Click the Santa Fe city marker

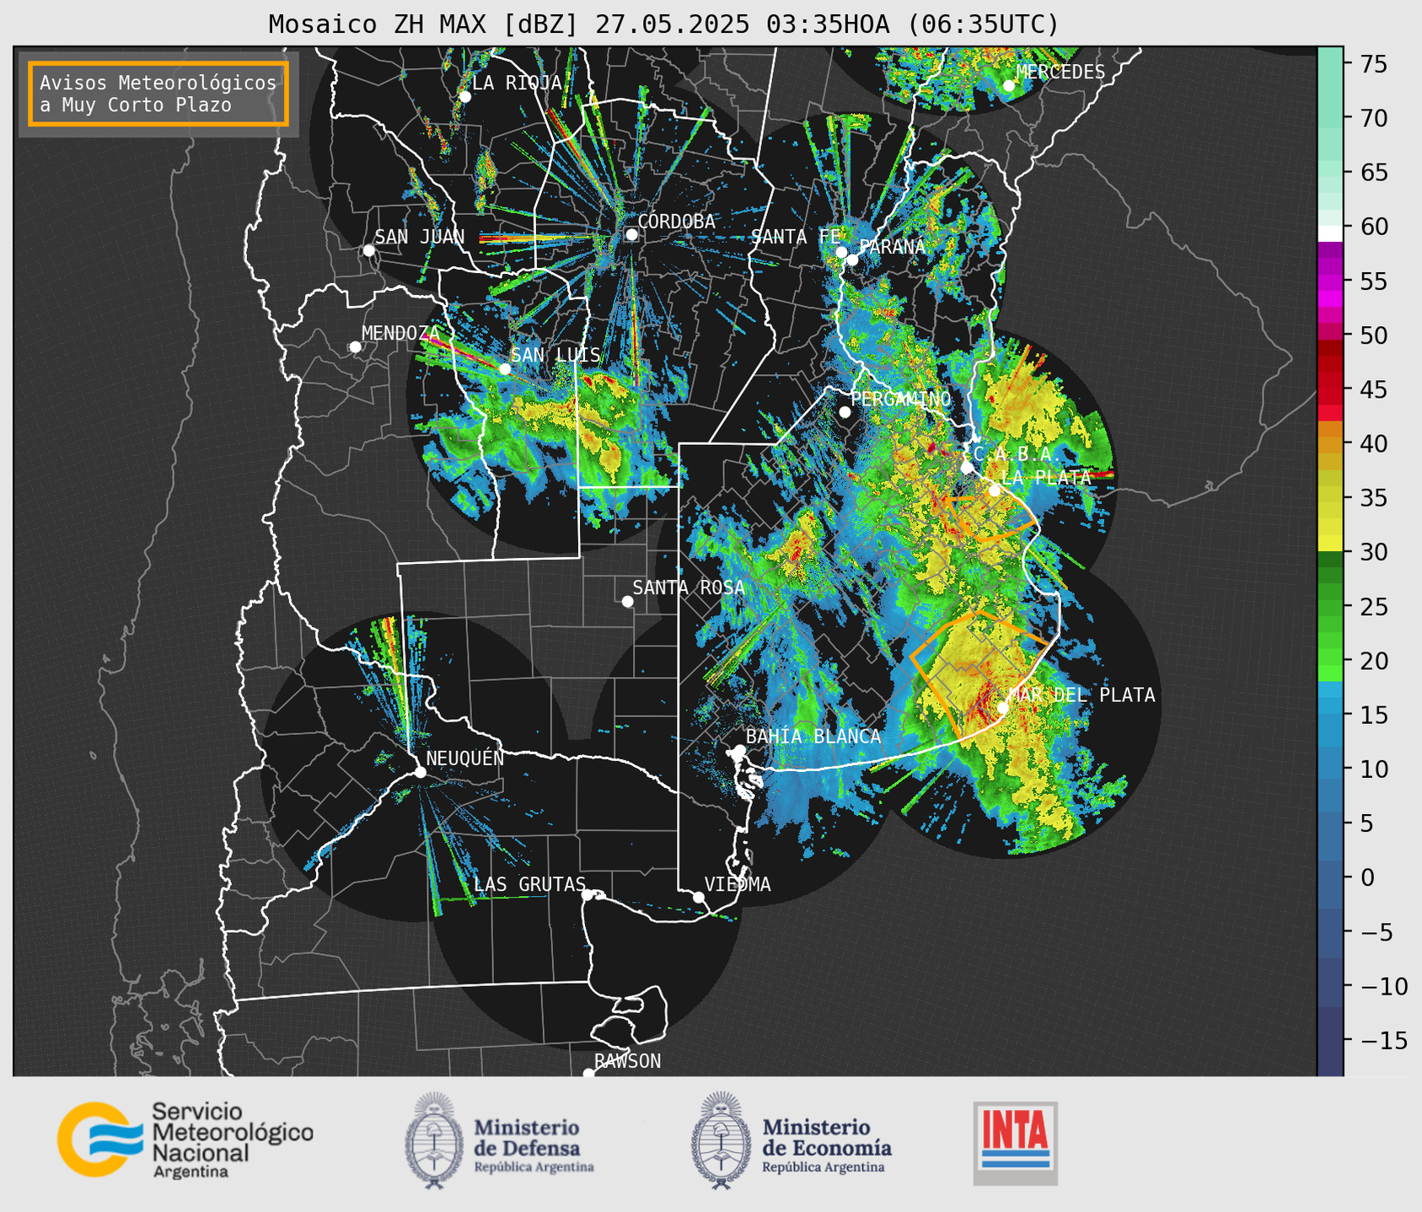[x=841, y=252]
